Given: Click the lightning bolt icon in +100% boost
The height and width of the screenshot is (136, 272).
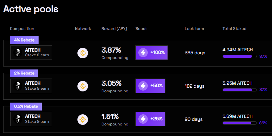Looking at the screenshot, I should 143,52.
